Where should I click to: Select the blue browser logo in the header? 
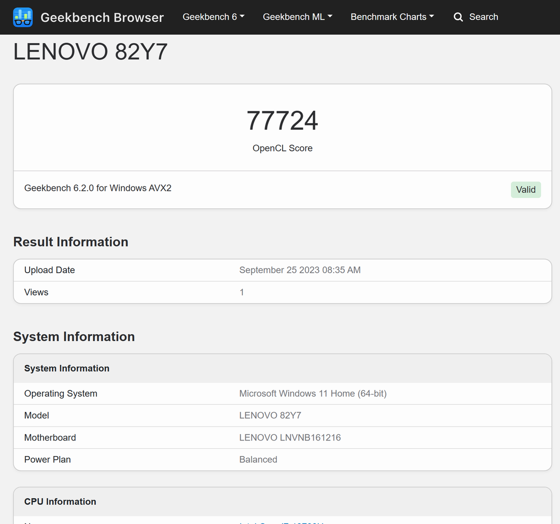pos(23,17)
